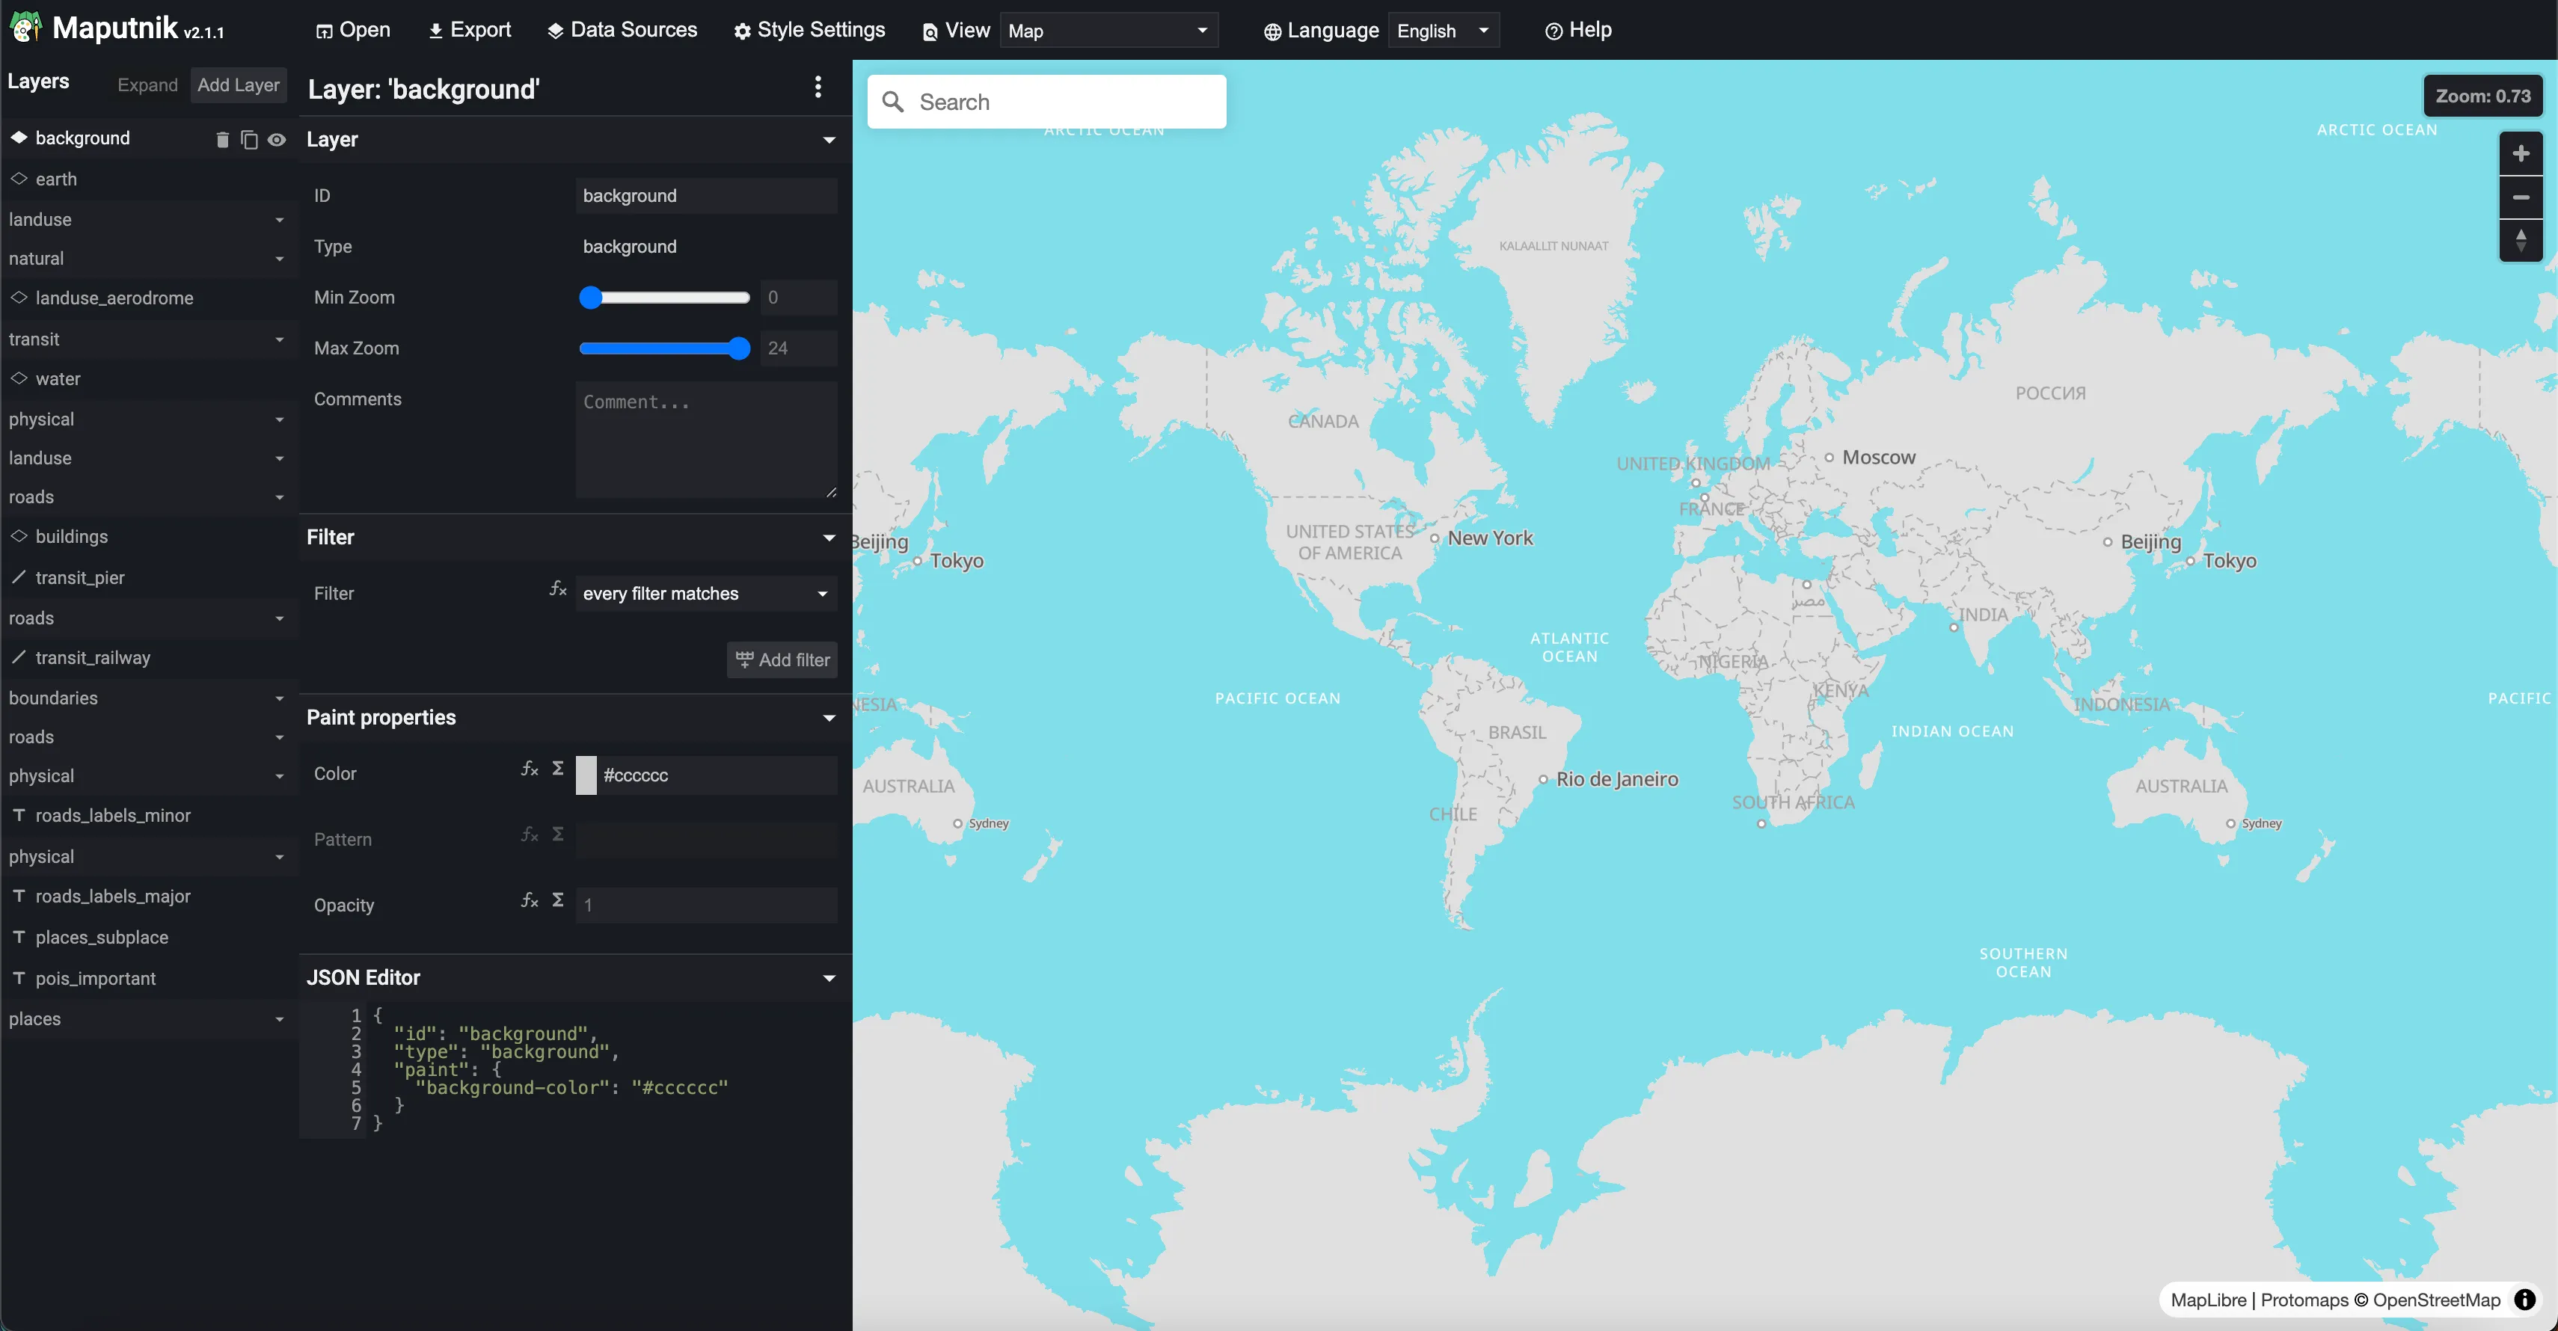This screenshot has width=2558, height=1331.
Task: Open Style Settings from the top menu
Action: (809, 30)
